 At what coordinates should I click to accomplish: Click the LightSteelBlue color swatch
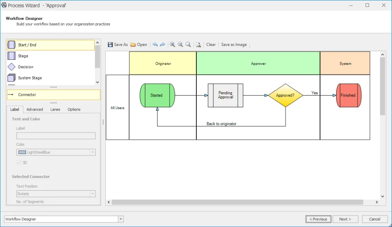pos(22,152)
